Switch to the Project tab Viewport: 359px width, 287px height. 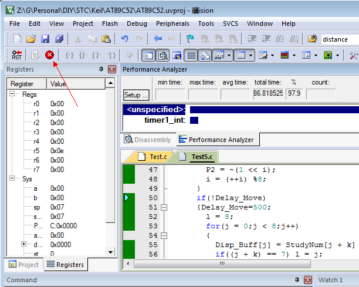coord(24,265)
